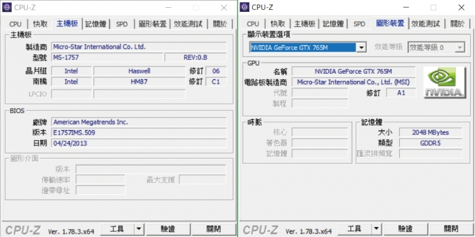
Task: Click the HM87 southbridge field
Action: pos(139,82)
